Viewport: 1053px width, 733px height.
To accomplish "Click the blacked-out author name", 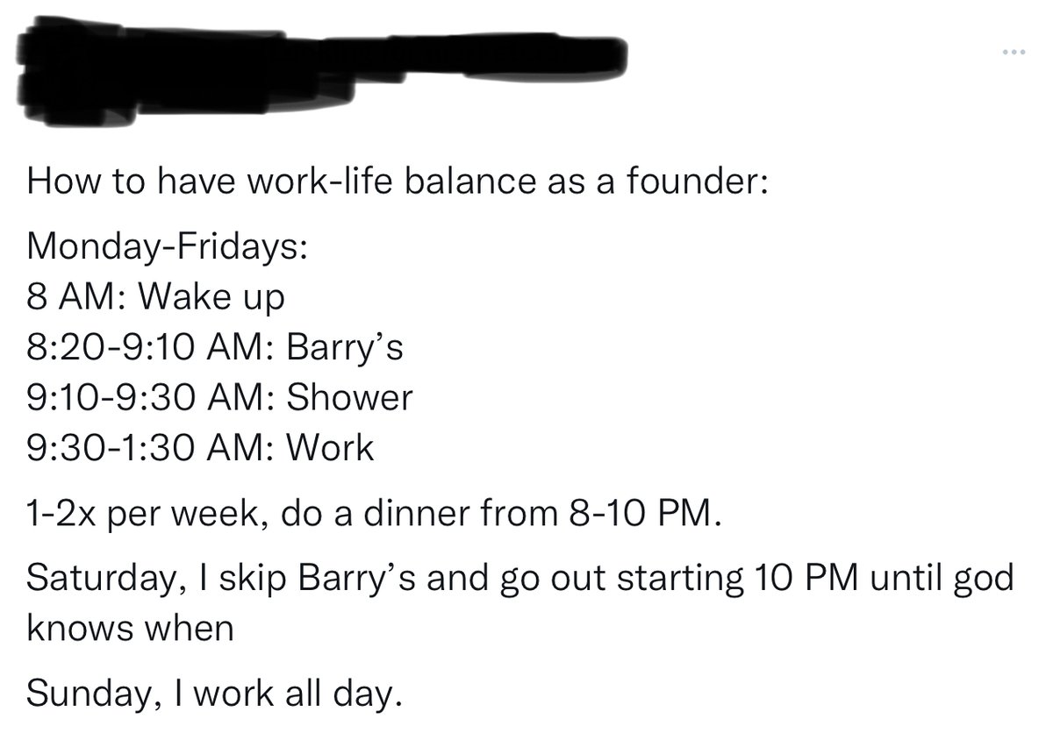I will pyautogui.click(x=263, y=59).
